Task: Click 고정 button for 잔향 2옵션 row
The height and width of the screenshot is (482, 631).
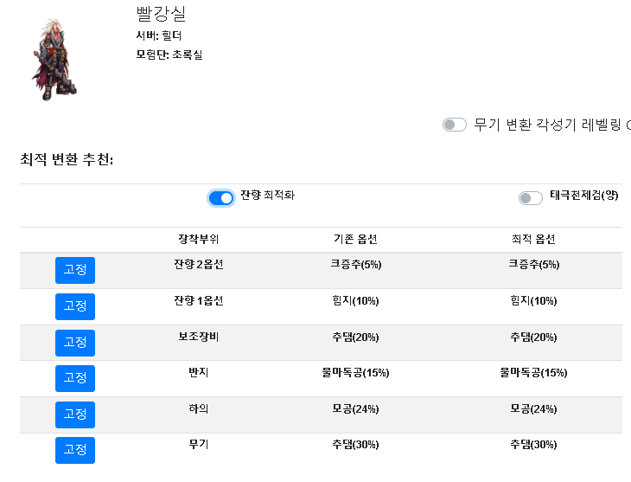Action: tap(75, 270)
